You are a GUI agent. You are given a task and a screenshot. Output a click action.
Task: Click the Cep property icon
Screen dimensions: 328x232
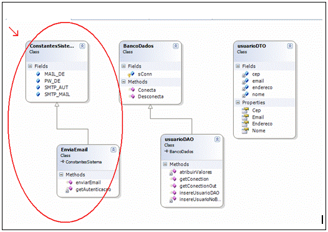pos(245,110)
